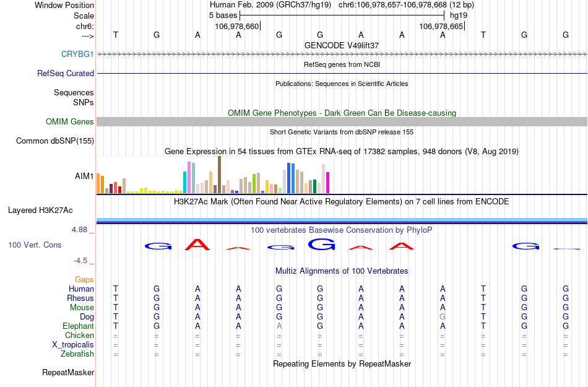This screenshot has height=387, width=588.
Task: Click the RepeatMasker track label
Action: 68,372
